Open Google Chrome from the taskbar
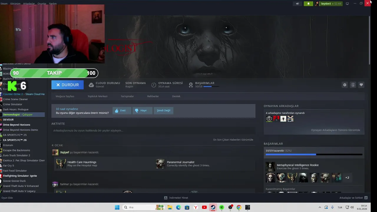 [239, 207]
